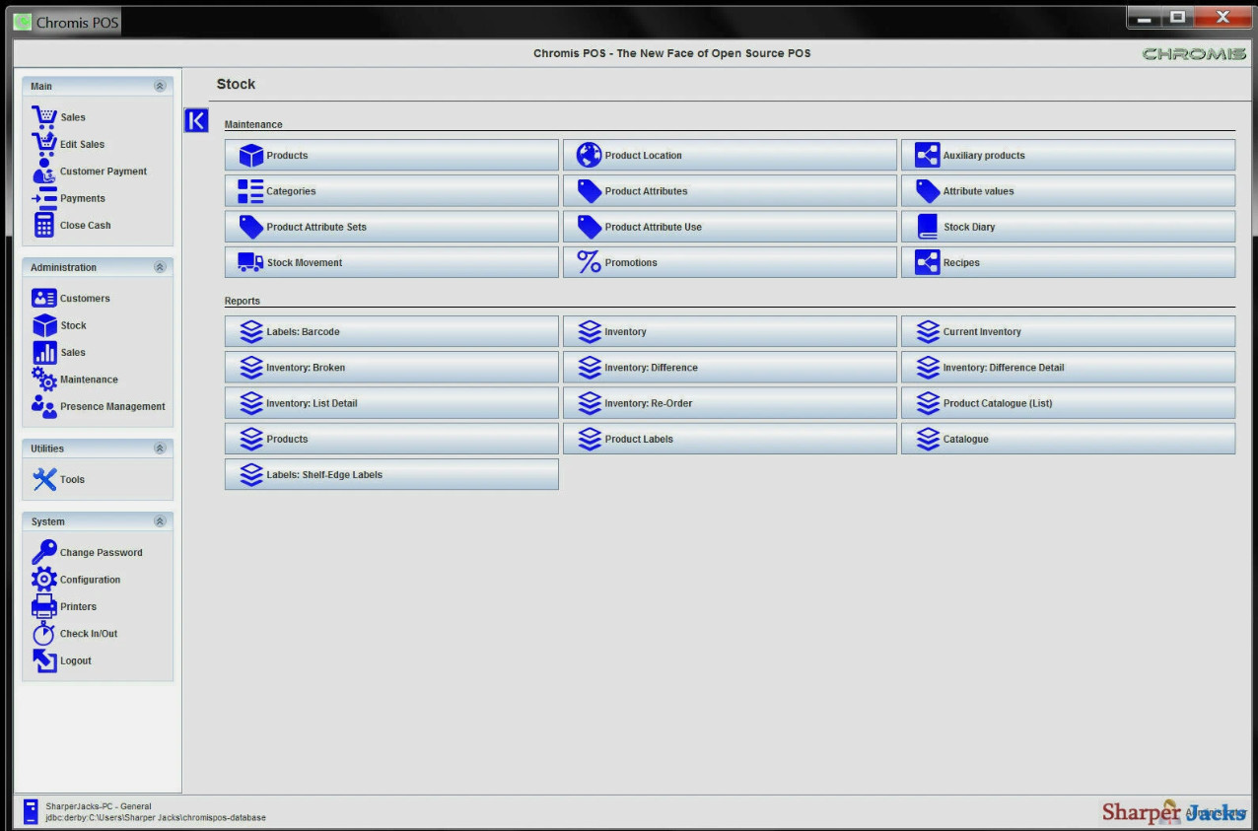Image resolution: width=1258 pixels, height=831 pixels.
Task: Collapse the Main panel chevron
Action: [x=160, y=87]
